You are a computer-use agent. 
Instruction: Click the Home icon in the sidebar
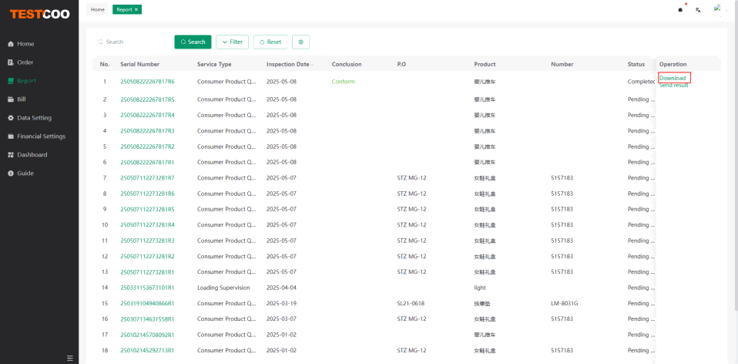pyautogui.click(x=10, y=44)
